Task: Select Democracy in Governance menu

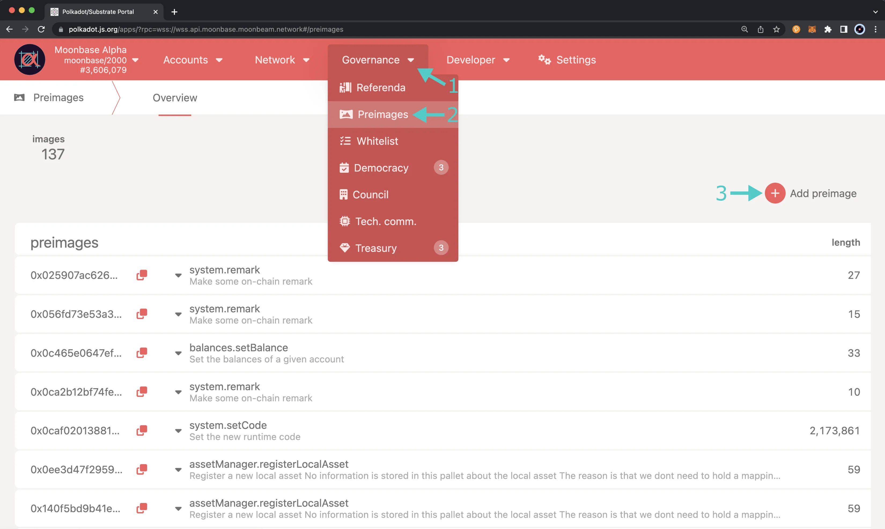Action: coord(393,168)
